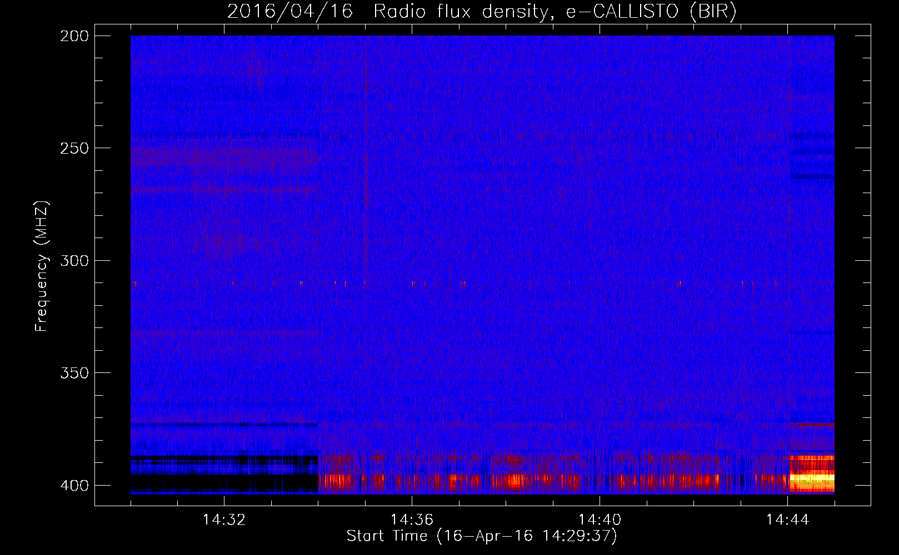This screenshot has height=555, width=899.
Task: Click the 'Start Time (16-Apr-16 14:29:37)' label
Action: (x=482, y=536)
